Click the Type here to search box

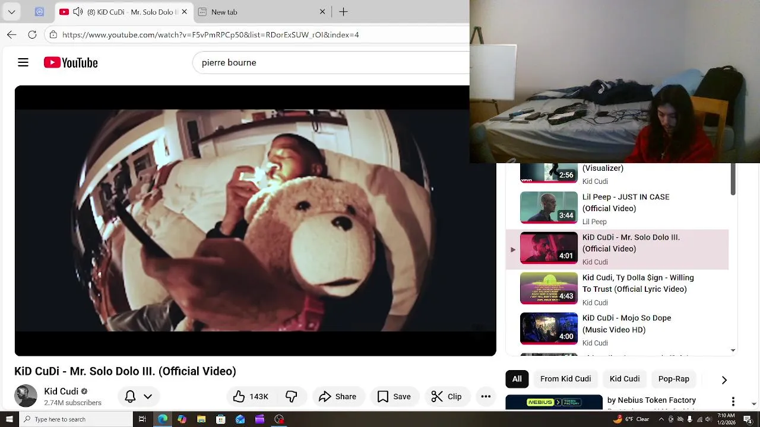pyautogui.click(x=76, y=419)
